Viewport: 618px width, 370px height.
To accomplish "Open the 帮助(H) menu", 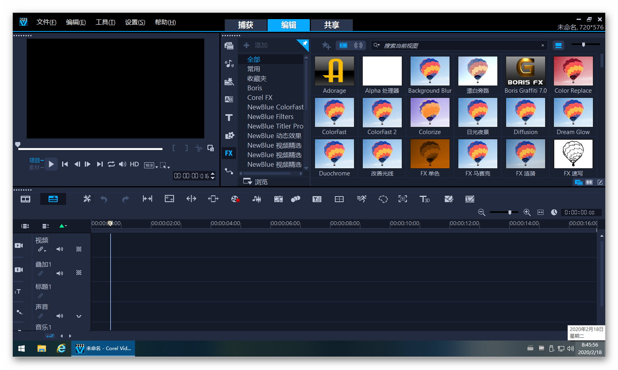I will [165, 22].
